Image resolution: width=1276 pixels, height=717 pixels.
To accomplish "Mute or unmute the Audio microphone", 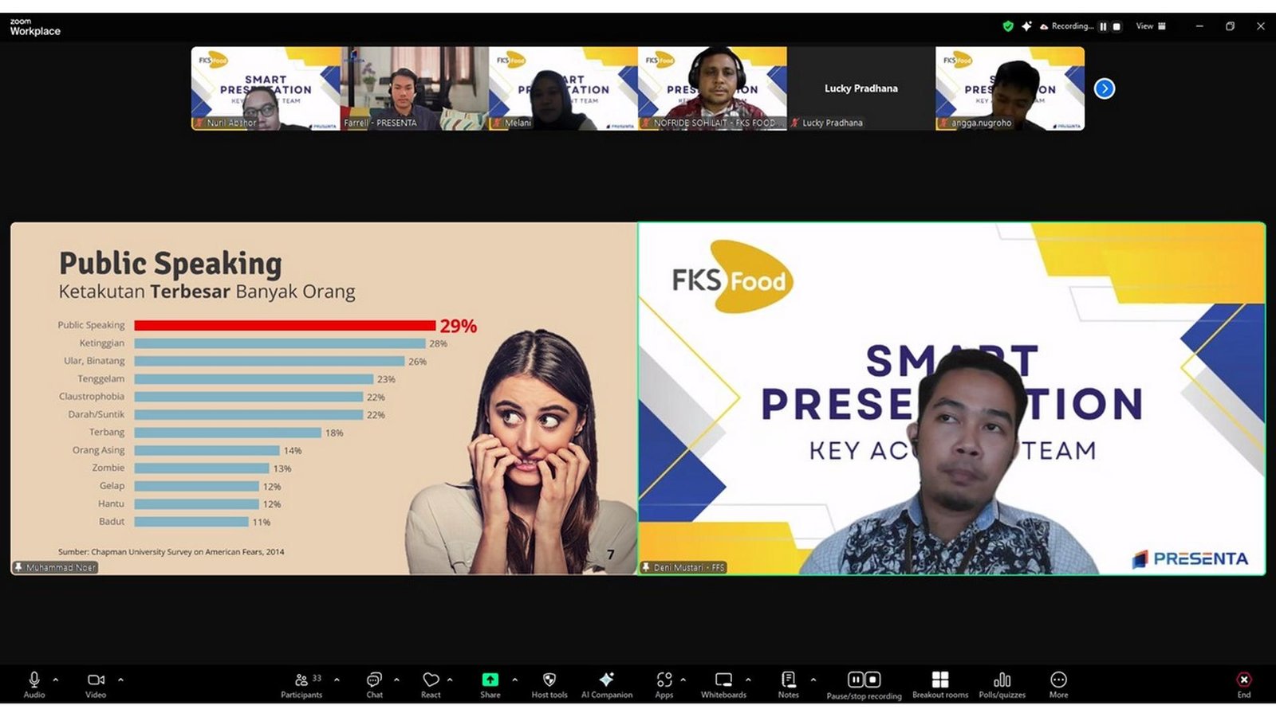I will pos(34,684).
